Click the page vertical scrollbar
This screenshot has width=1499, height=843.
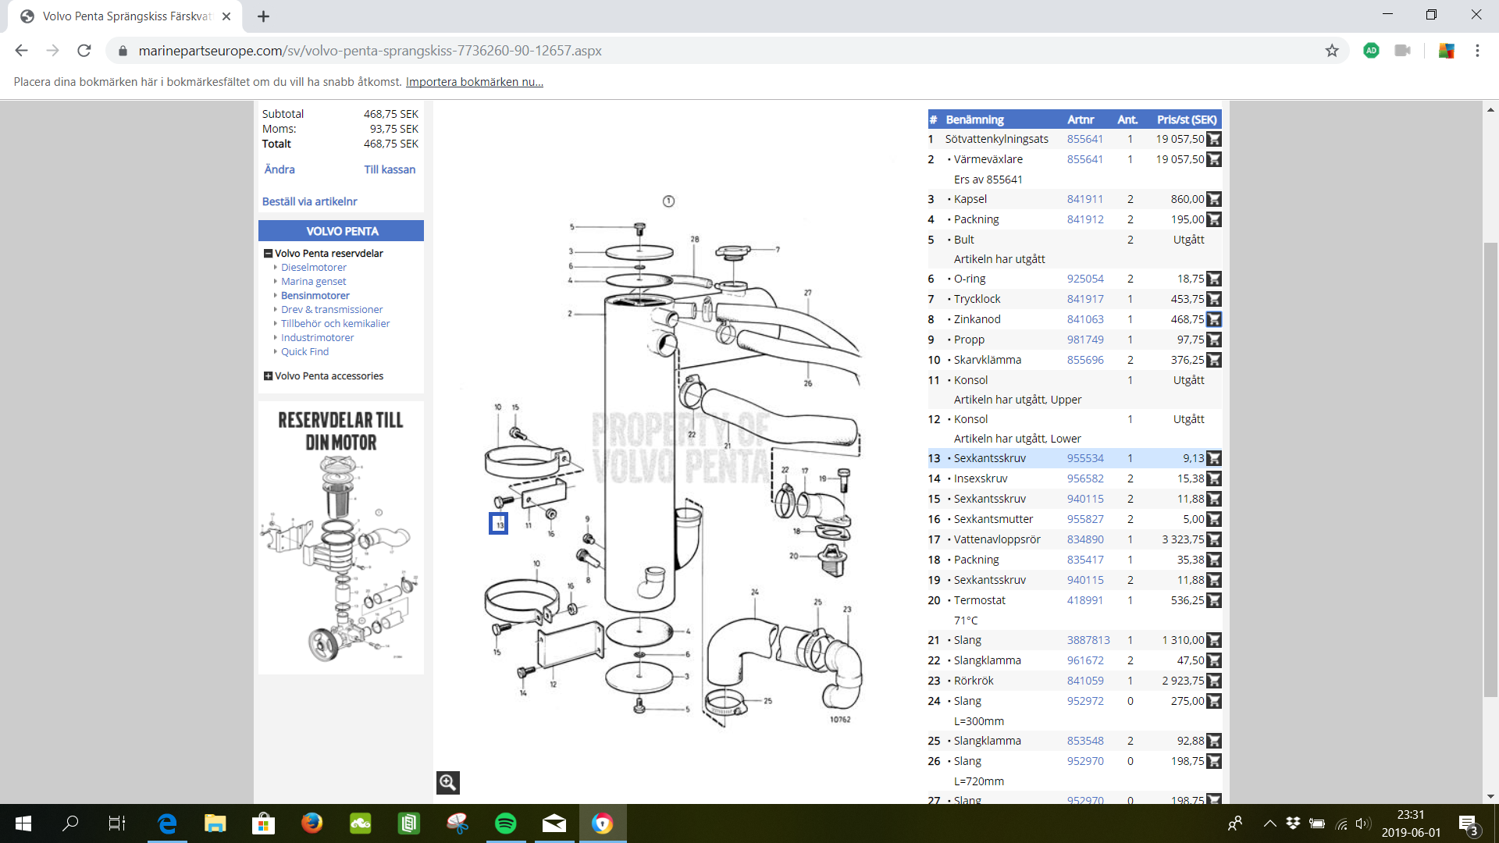coord(1491,468)
